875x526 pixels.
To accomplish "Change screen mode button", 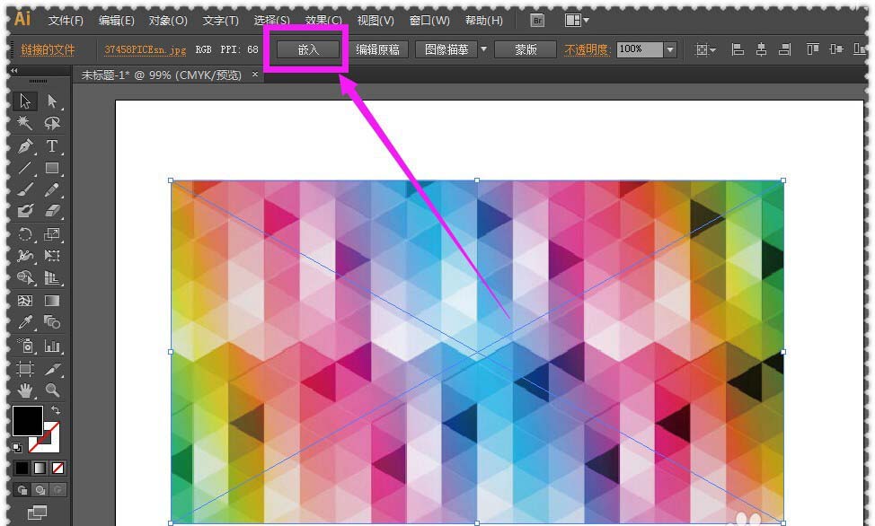I will [38, 512].
